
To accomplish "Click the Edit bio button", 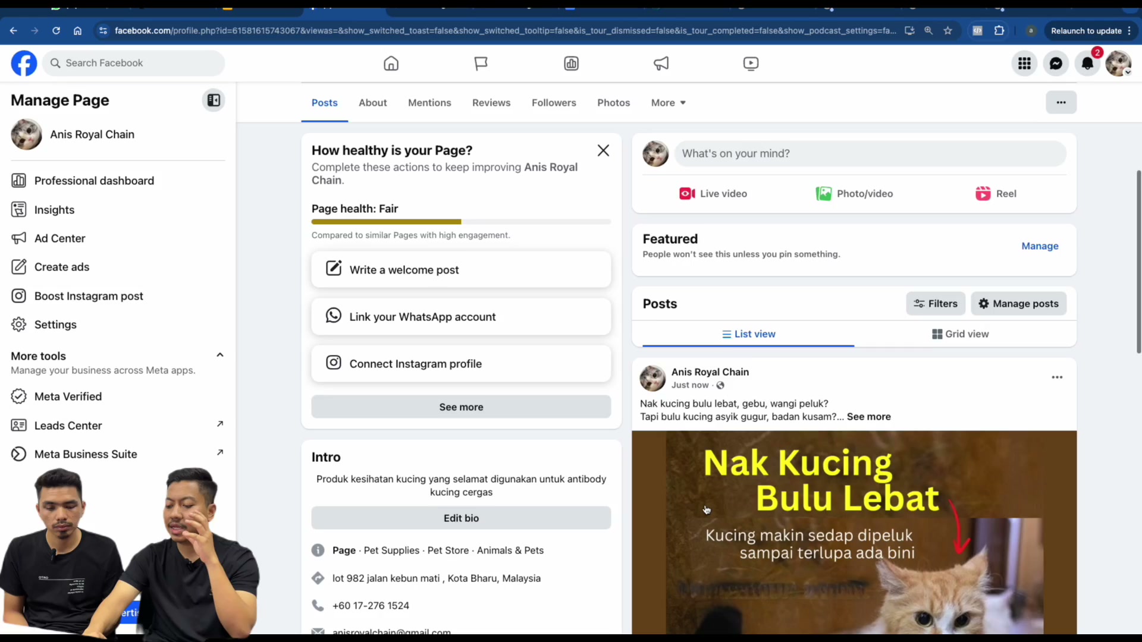I will tap(461, 518).
